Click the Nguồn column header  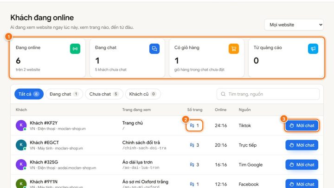[x=244, y=110]
